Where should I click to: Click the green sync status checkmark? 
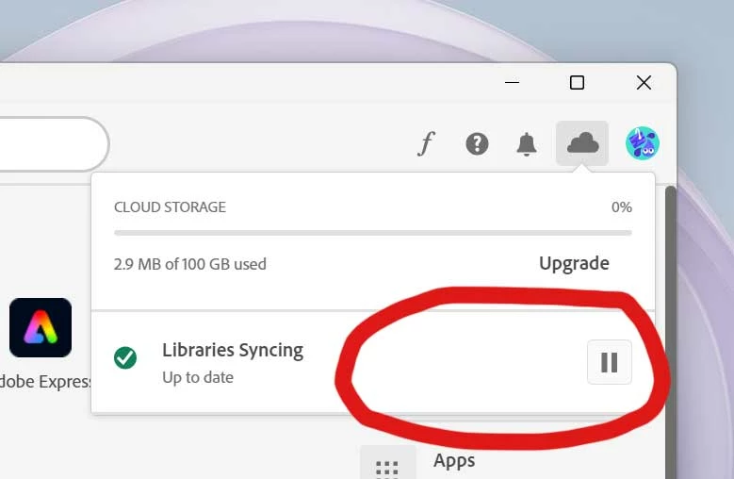[x=125, y=357]
